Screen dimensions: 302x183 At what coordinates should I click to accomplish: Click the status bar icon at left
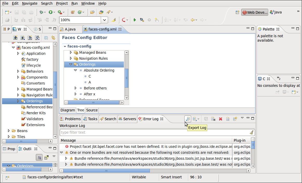click(x=7, y=178)
